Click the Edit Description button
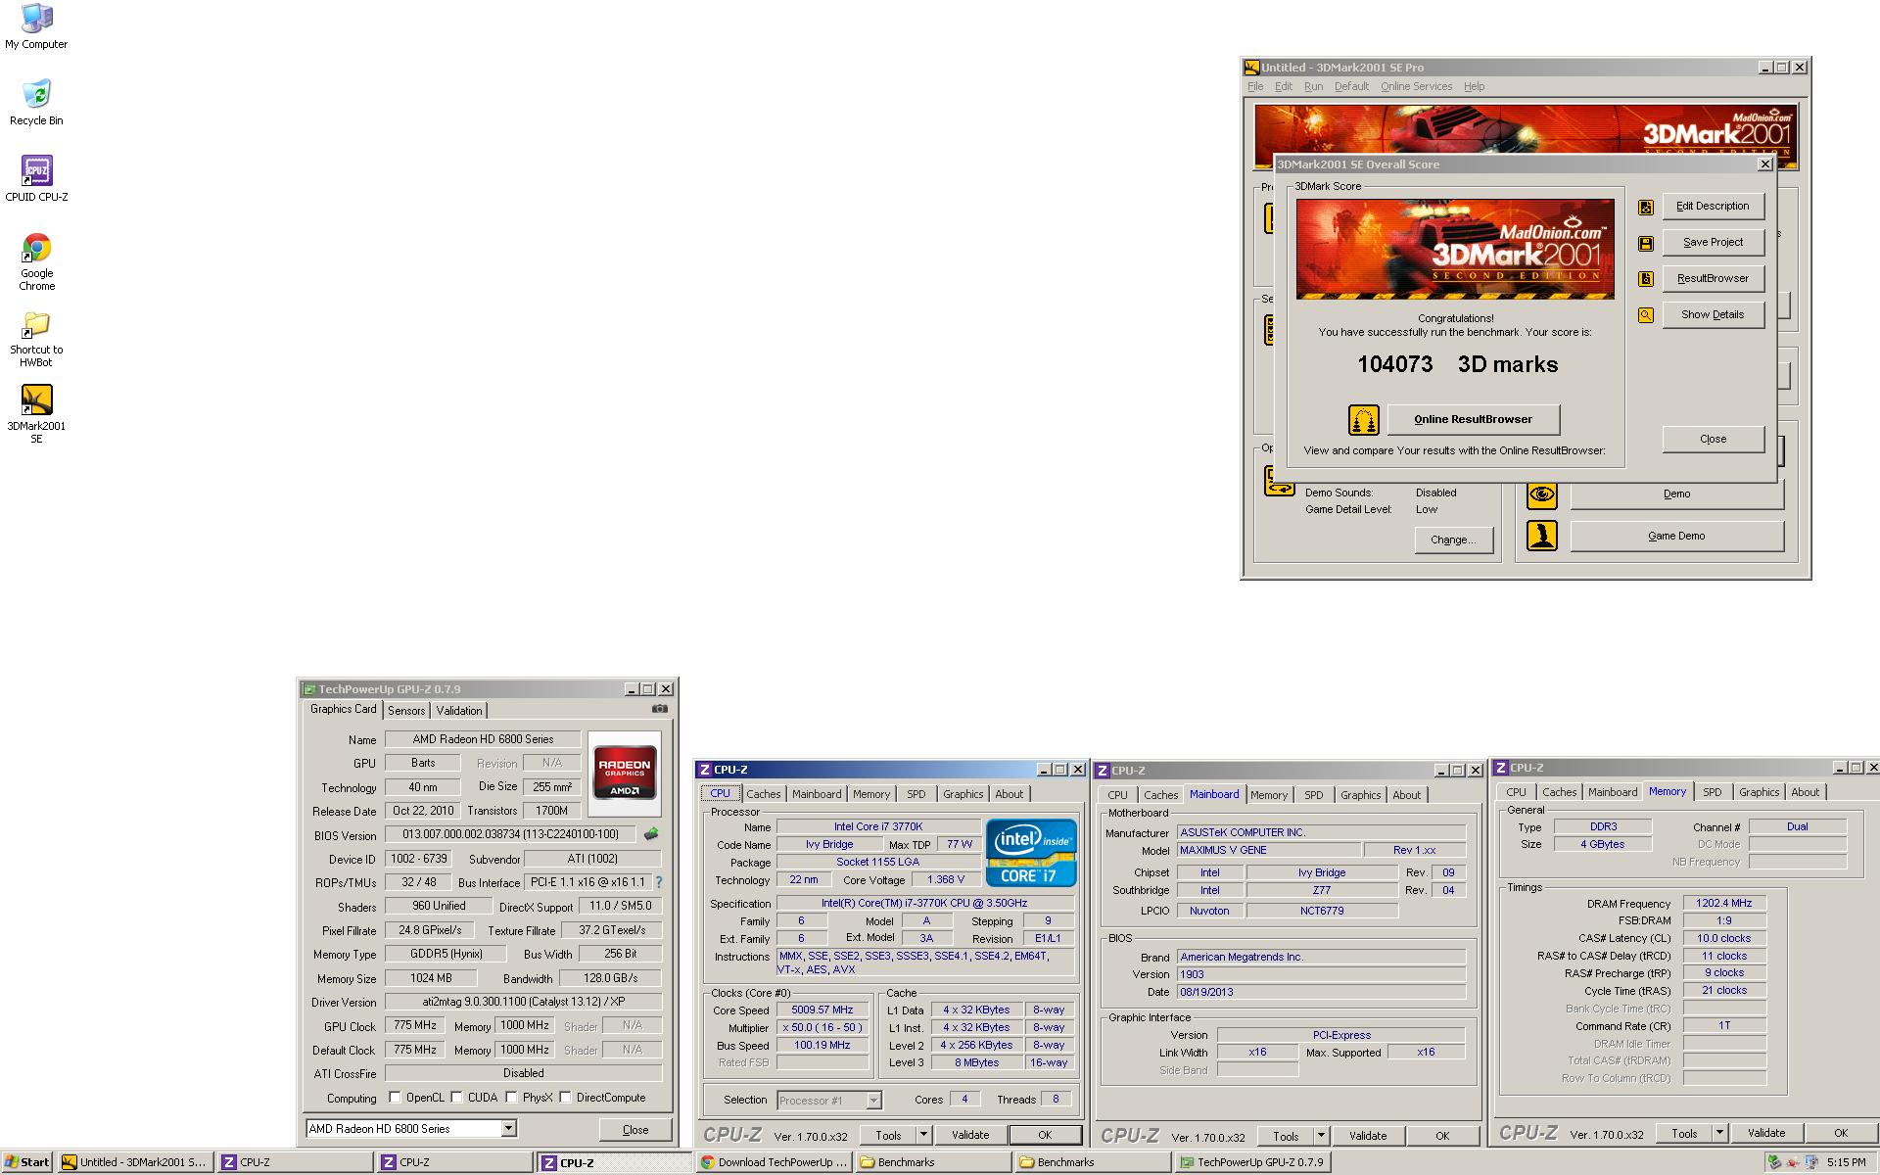Screen dimensions: 1880x1175 (x=1713, y=206)
